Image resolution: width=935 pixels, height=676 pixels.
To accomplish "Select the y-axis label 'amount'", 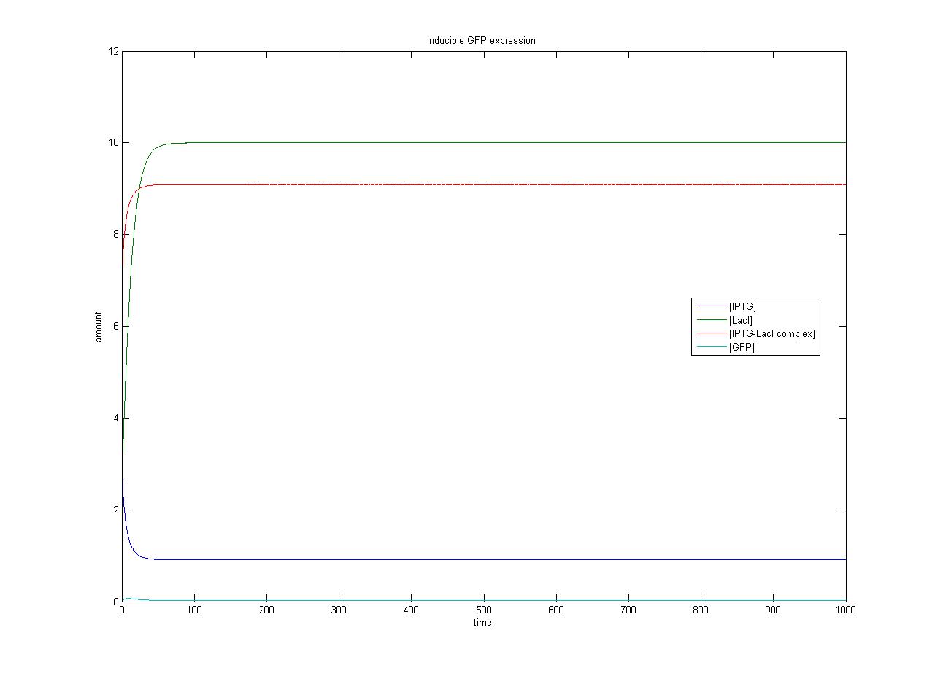I will tap(99, 327).
